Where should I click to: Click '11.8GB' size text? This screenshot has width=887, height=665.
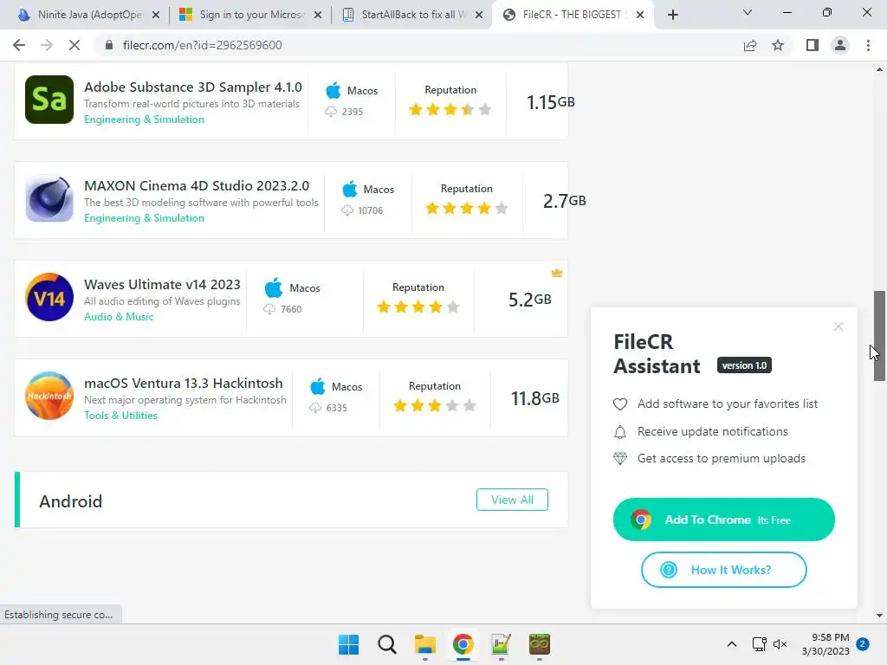535,398
